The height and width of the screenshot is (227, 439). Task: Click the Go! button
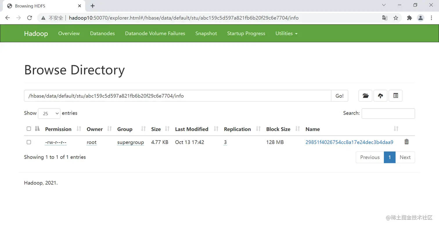339,96
